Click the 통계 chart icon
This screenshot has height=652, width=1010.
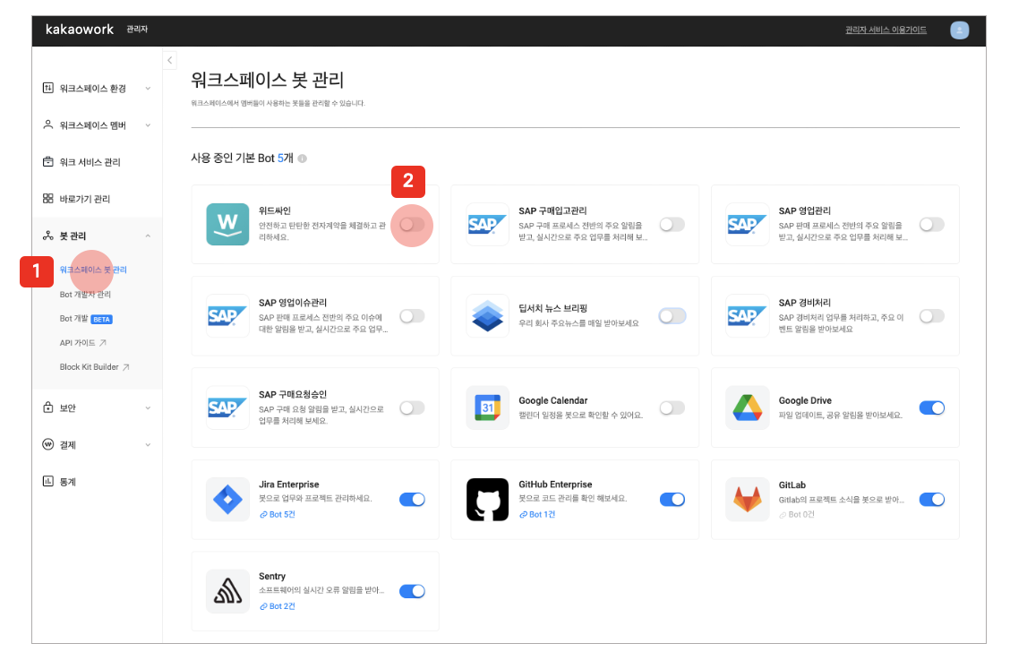47,481
